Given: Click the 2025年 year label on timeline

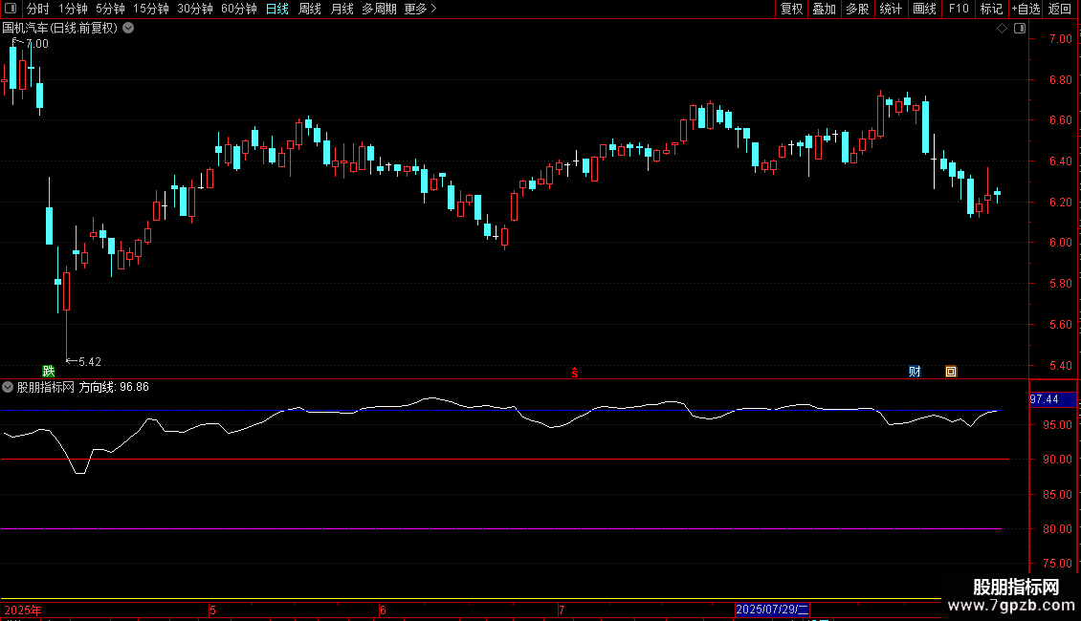Looking at the screenshot, I should [23, 610].
